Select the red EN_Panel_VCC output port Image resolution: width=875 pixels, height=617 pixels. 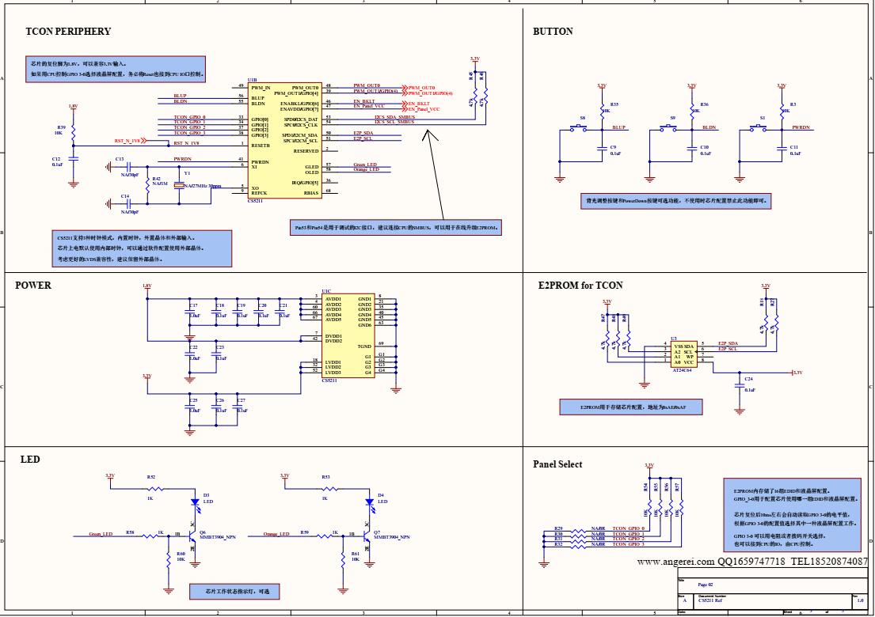[422, 109]
